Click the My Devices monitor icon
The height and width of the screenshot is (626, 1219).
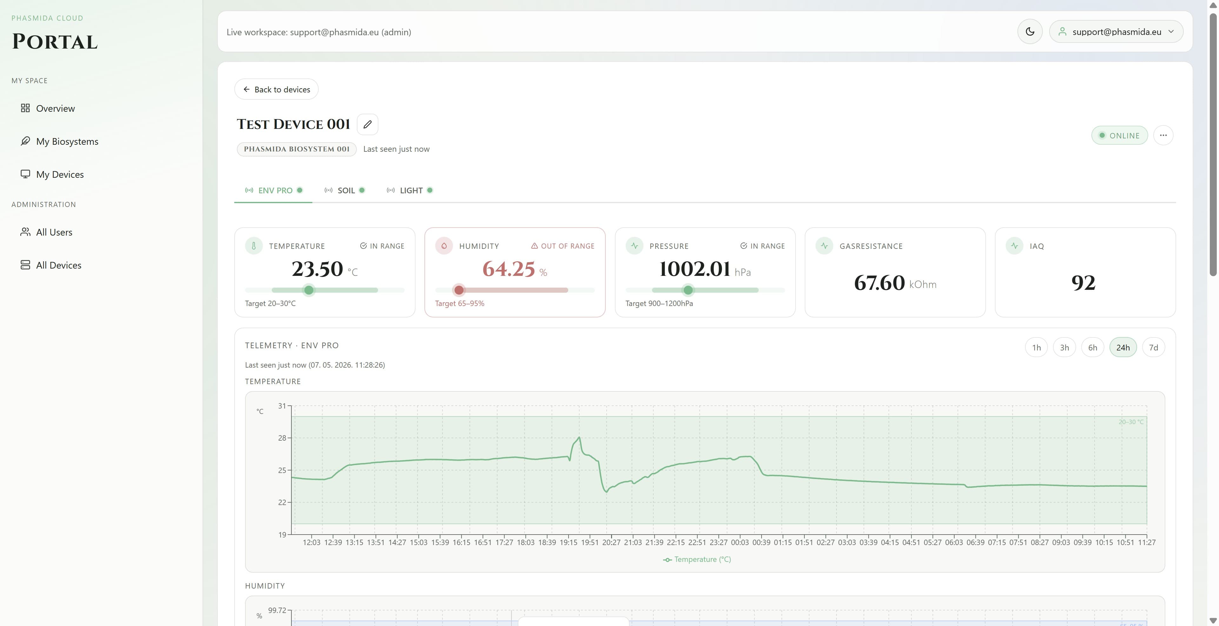[x=25, y=174]
